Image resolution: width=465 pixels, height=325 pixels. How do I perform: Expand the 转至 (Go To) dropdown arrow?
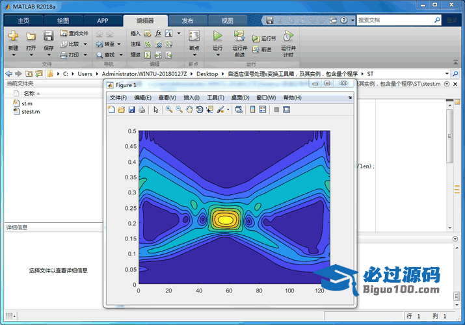coord(119,44)
